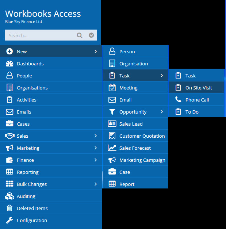Click the Activities clipboard icon

pos(9,100)
